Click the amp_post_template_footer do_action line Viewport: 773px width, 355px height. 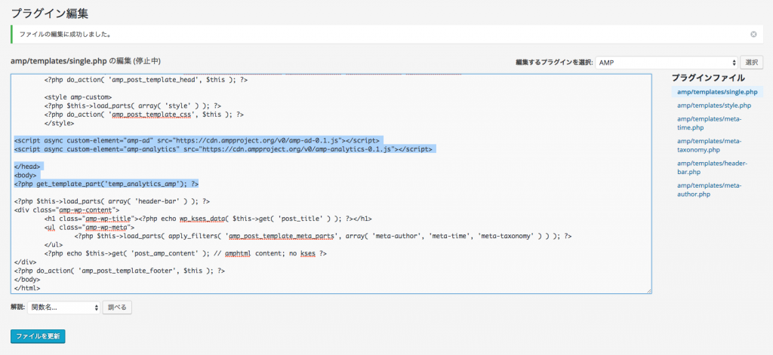(x=120, y=271)
